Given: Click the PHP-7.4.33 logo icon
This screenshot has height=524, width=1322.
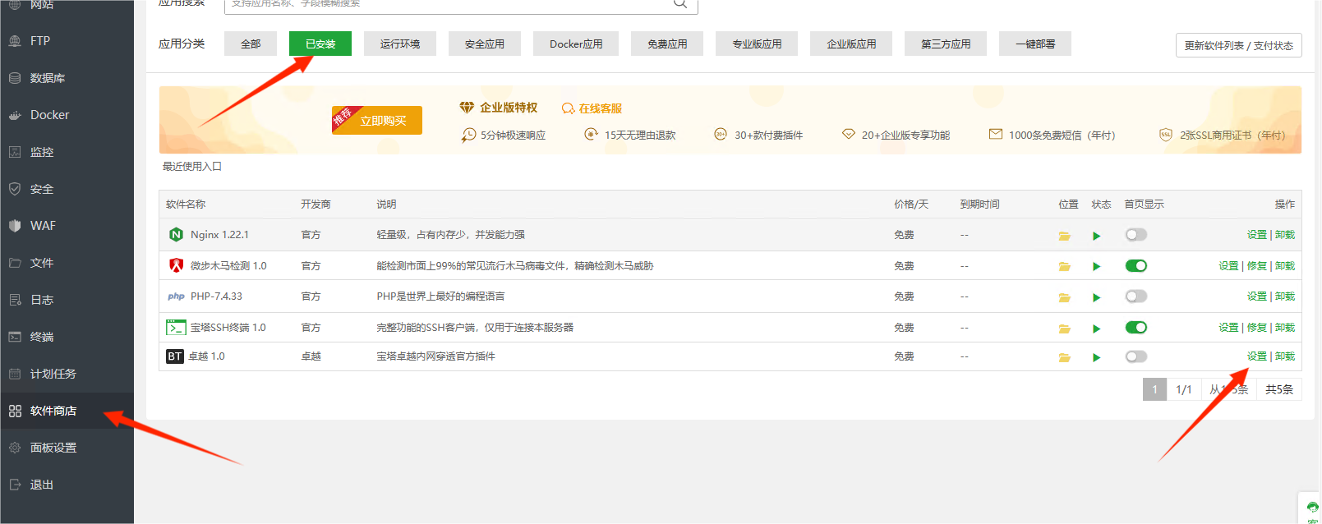Looking at the screenshot, I should [x=176, y=296].
